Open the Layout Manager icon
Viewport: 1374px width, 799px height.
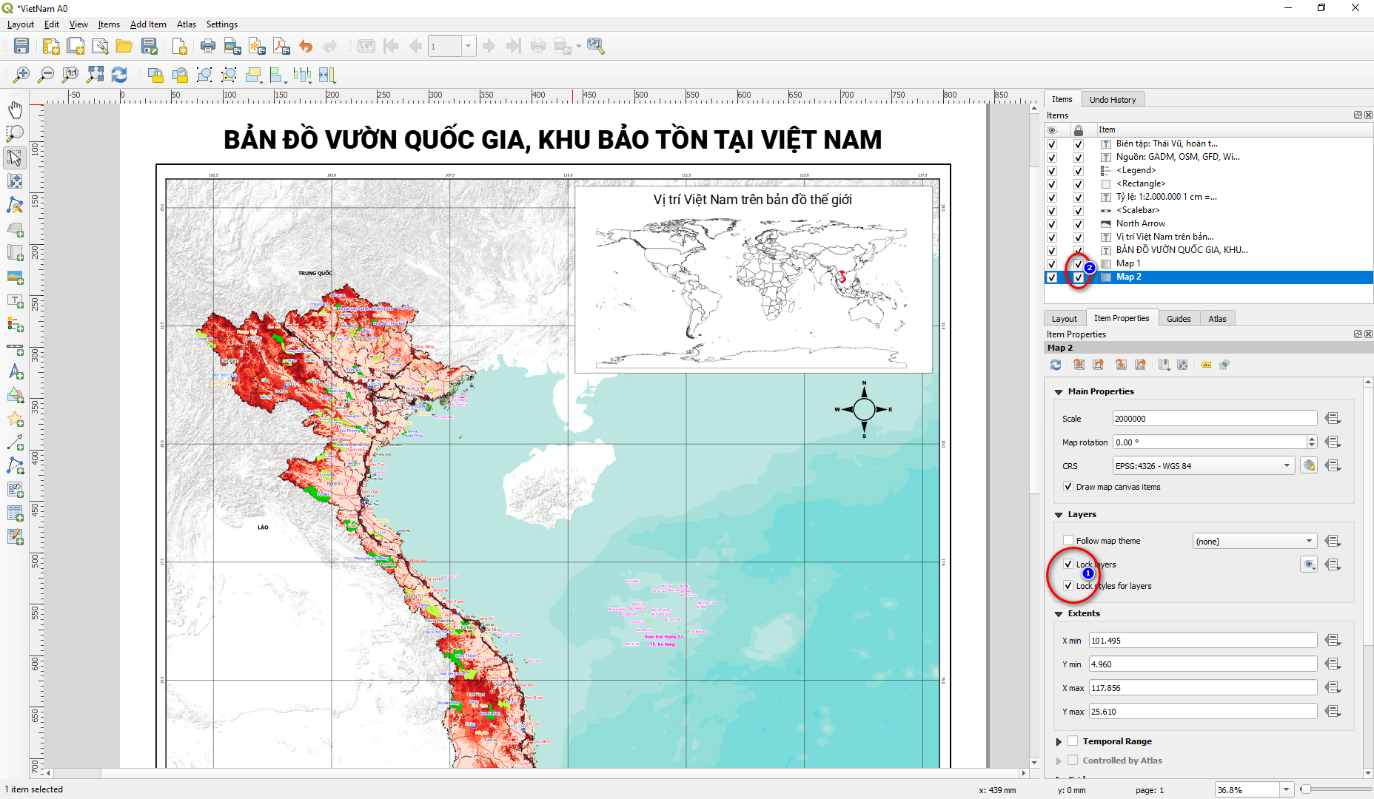[100, 47]
